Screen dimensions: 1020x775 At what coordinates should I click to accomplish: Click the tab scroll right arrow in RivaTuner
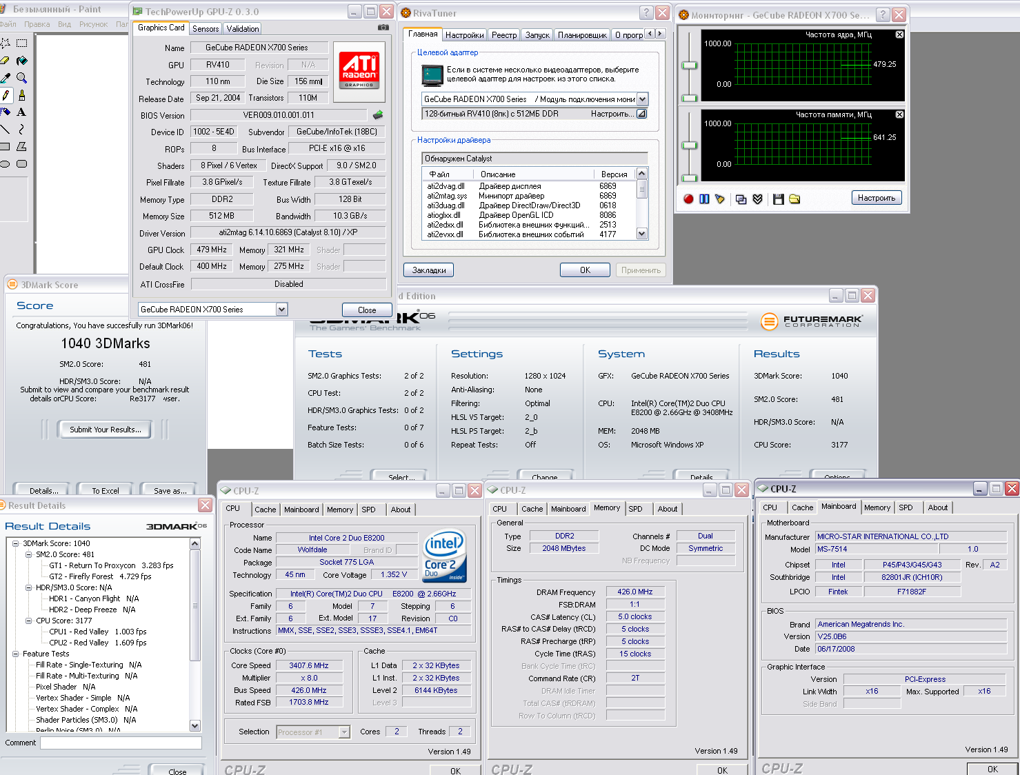661,34
